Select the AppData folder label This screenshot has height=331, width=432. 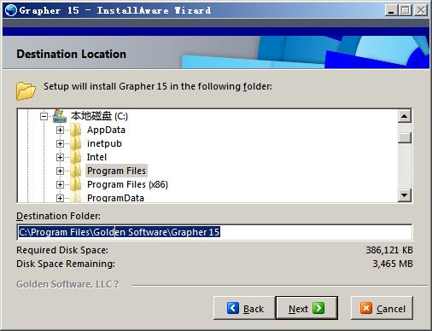click(x=106, y=130)
